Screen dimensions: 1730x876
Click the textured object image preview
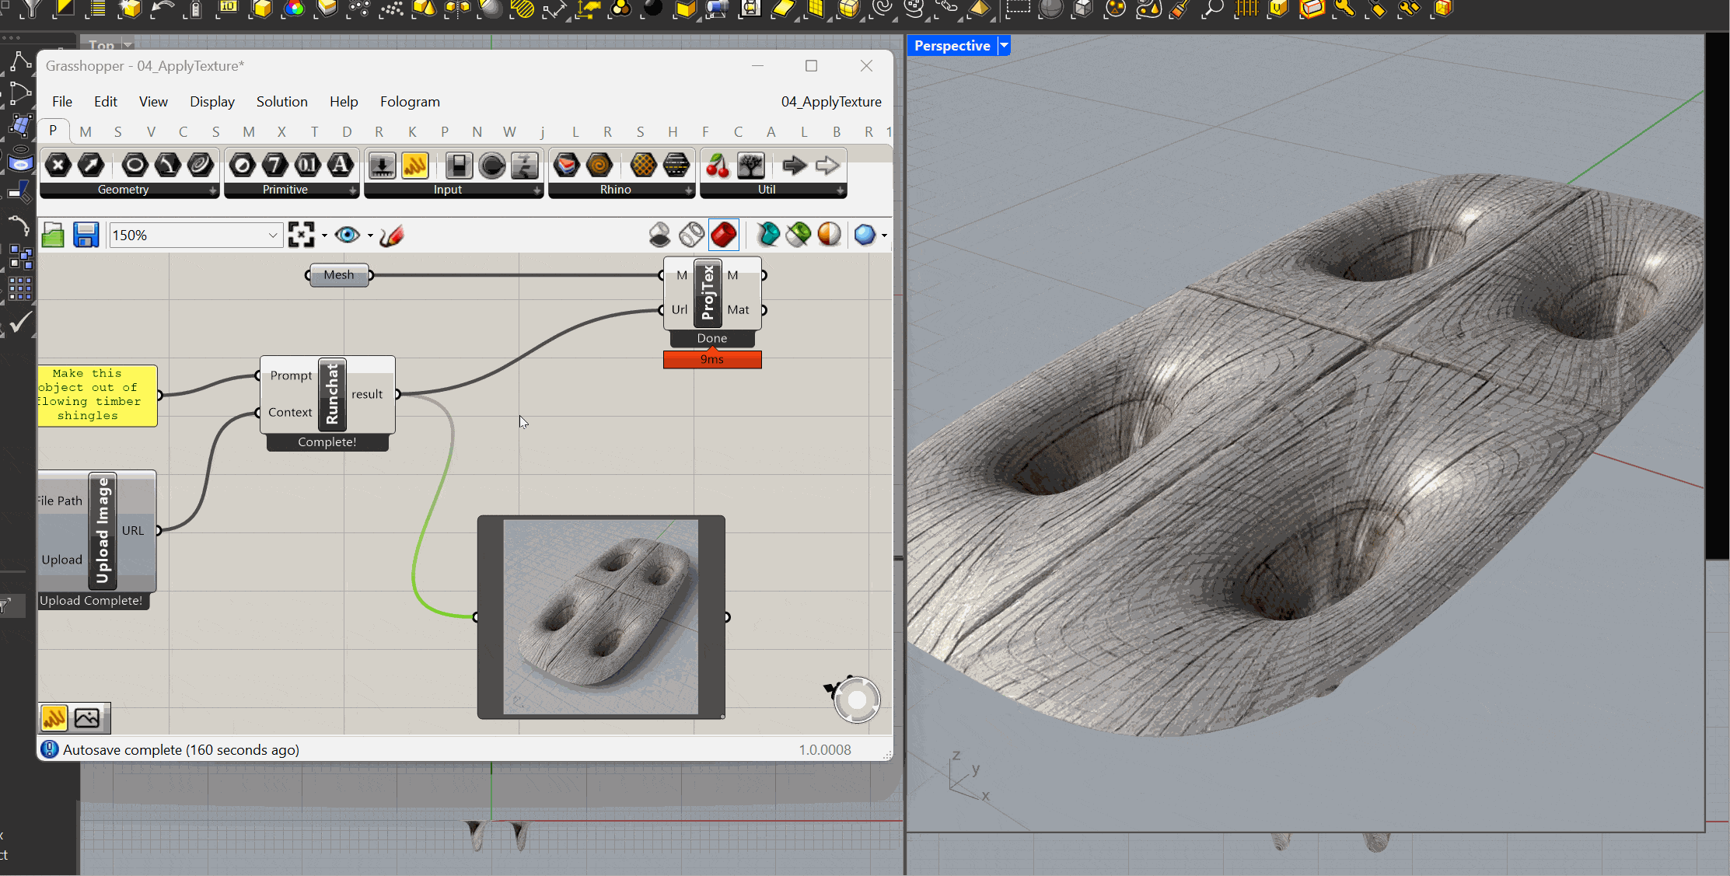point(601,617)
